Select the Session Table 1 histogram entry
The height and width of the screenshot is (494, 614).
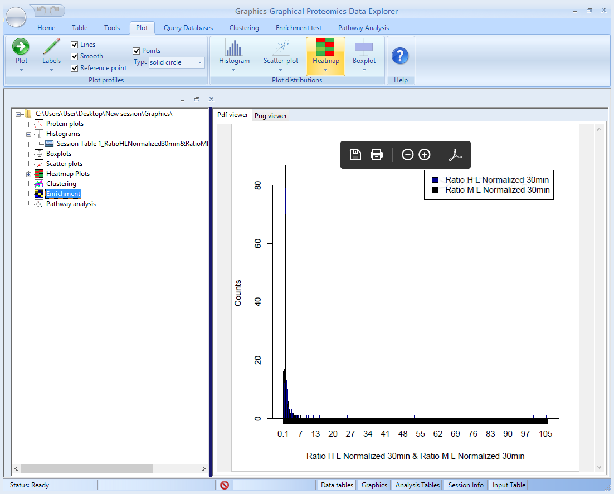(133, 144)
